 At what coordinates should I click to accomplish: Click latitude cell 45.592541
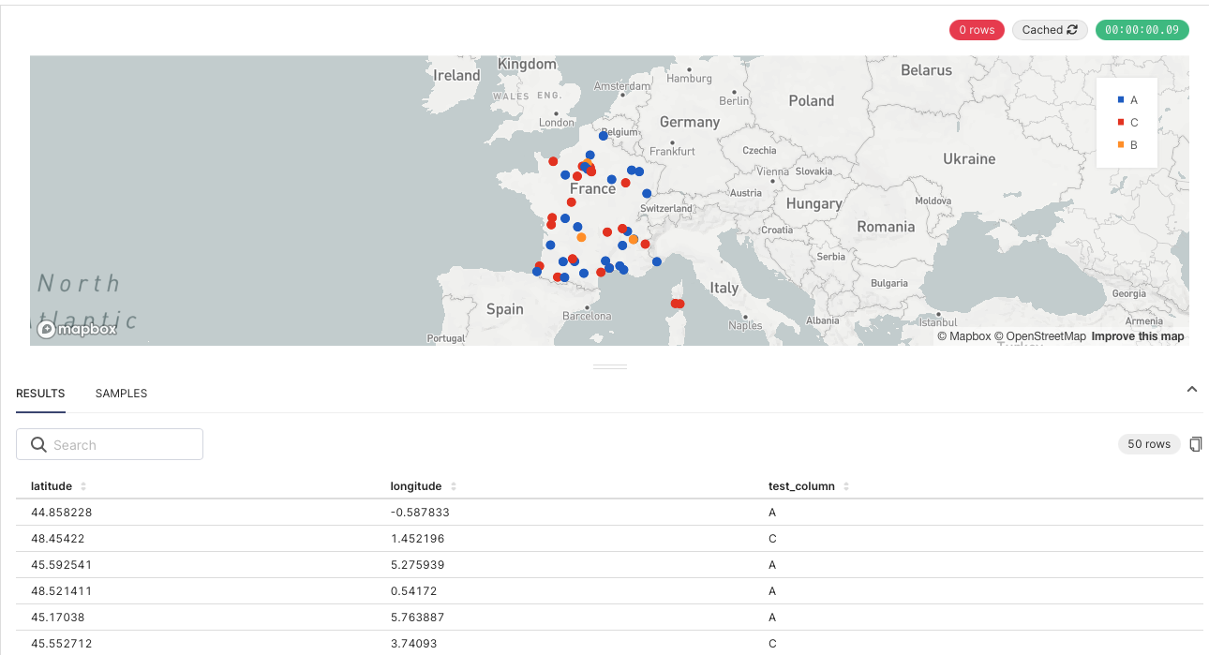(62, 565)
